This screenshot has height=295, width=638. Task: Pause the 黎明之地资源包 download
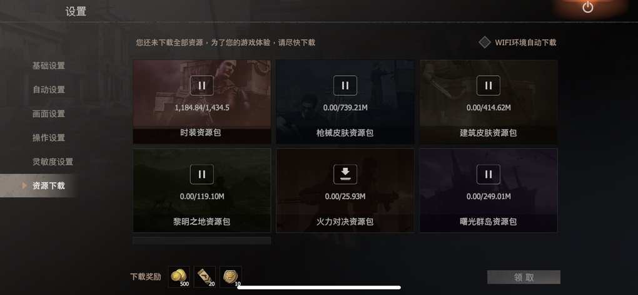point(202,174)
